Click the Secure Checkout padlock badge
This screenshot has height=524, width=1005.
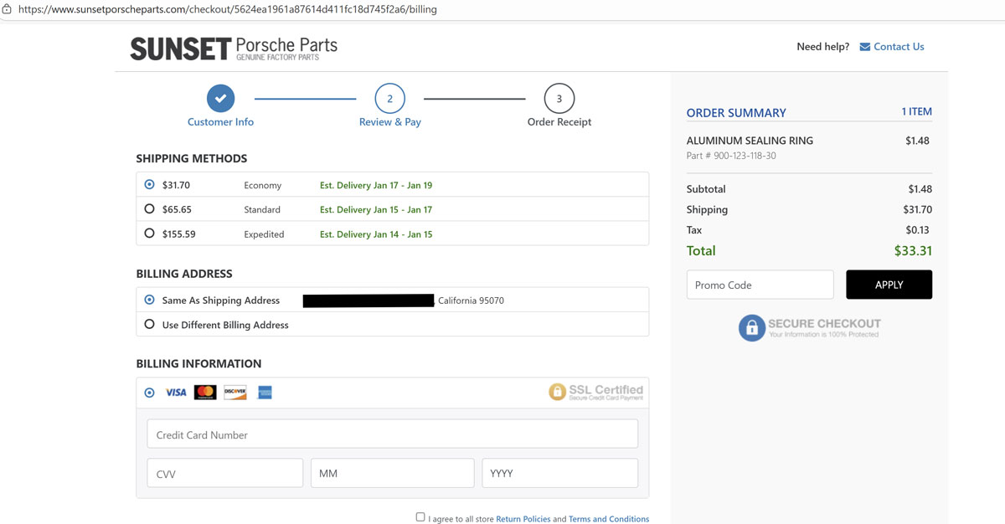point(751,328)
